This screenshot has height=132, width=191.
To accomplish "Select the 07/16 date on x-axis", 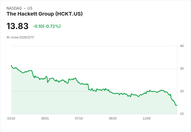I will [x=79, y=118].
